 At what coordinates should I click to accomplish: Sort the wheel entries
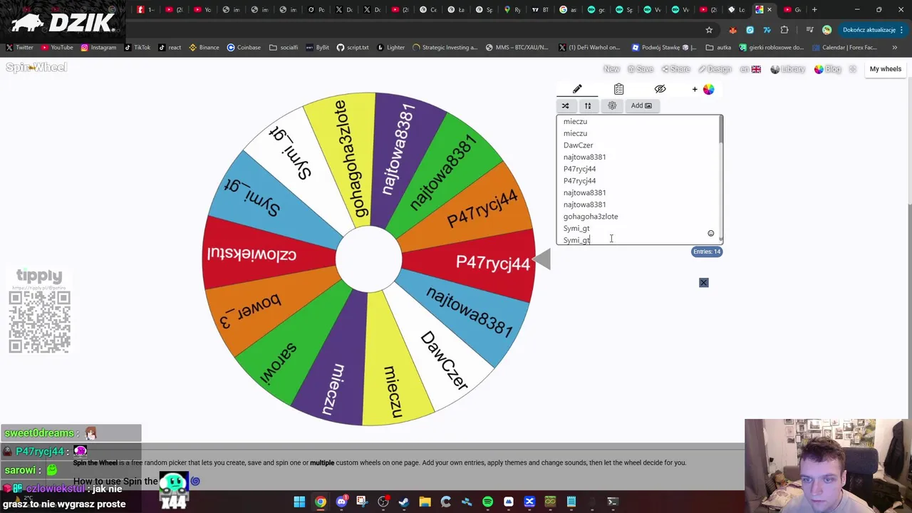click(588, 105)
